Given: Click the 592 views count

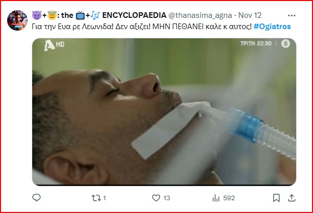Looking at the screenshot, I should (x=229, y=198).
